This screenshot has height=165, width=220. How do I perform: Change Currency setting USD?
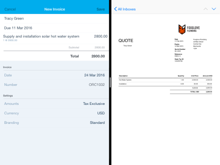coord(55,113)
